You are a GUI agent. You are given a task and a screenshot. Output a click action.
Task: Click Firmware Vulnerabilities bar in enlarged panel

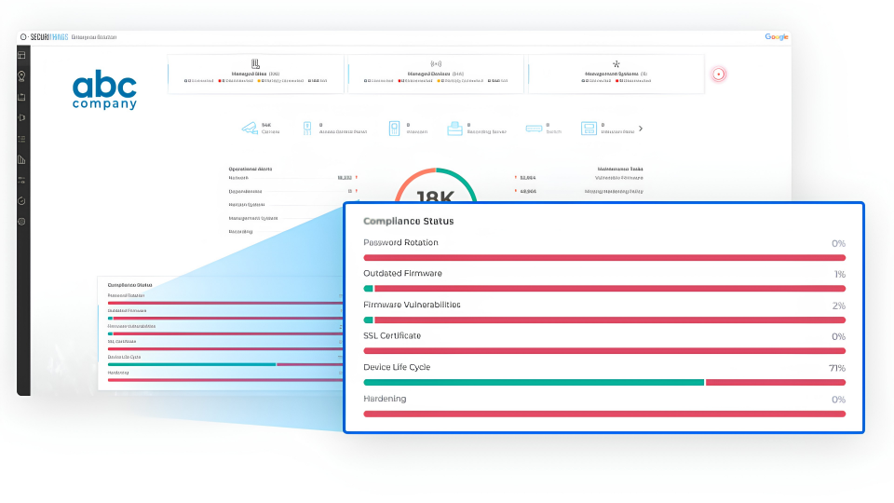[x=604, y=319]
